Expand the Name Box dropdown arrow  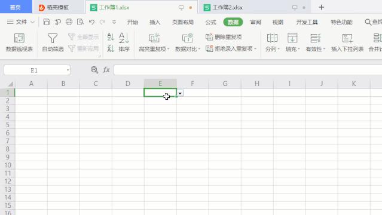tap(68, 70)
